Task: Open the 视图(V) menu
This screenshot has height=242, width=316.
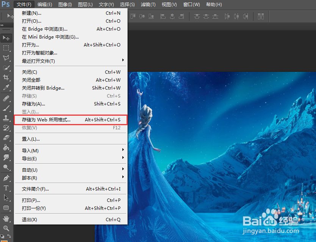Action: tap(169, 5)
